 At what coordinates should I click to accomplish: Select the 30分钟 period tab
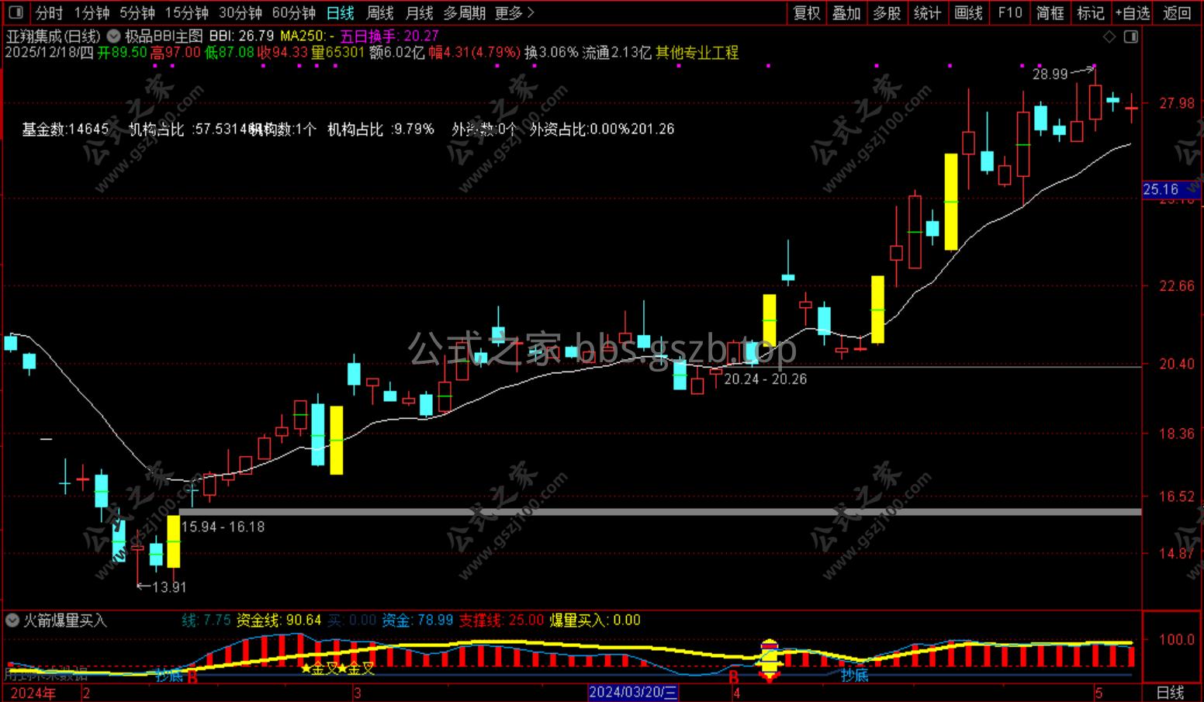pyautogui.click(x=240, y=13)
